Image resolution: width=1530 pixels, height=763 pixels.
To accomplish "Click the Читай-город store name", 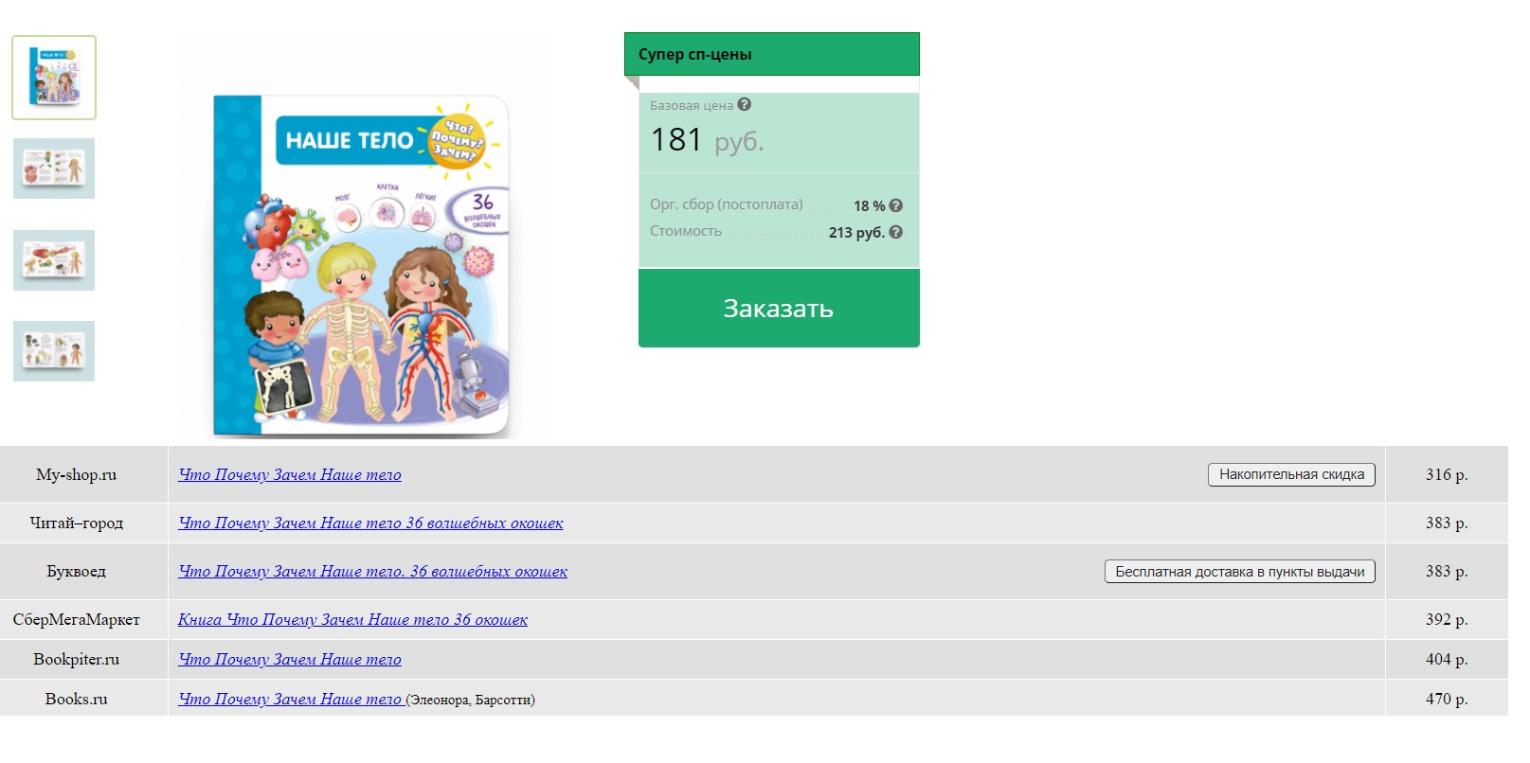I will coord(76,523).
